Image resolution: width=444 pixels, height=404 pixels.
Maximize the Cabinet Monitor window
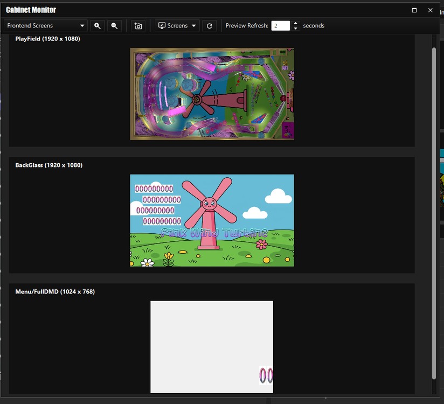pyautogui.click(x=414, y=10)
